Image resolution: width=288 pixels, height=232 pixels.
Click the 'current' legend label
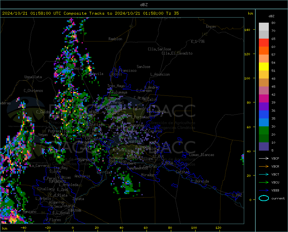278,198
